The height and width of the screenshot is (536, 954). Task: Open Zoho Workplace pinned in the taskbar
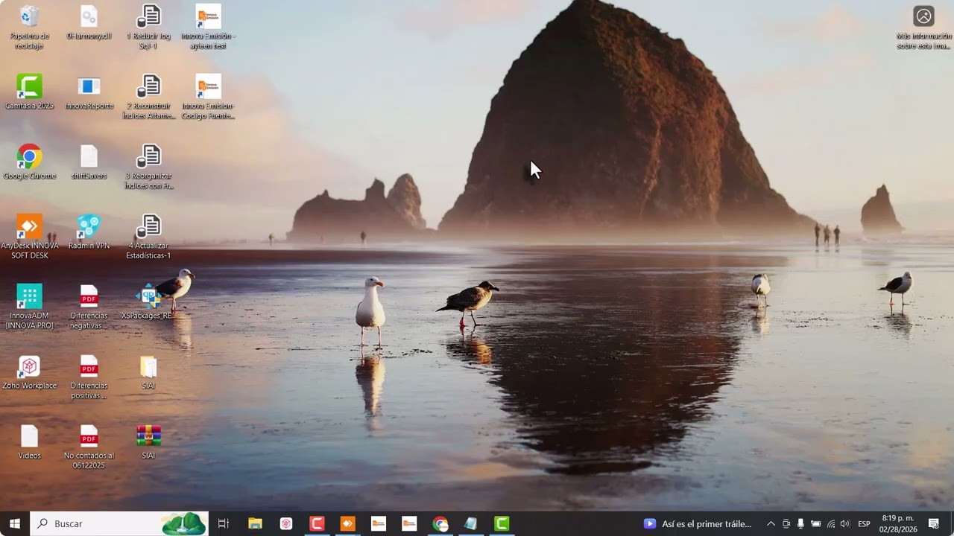point(286,523)
